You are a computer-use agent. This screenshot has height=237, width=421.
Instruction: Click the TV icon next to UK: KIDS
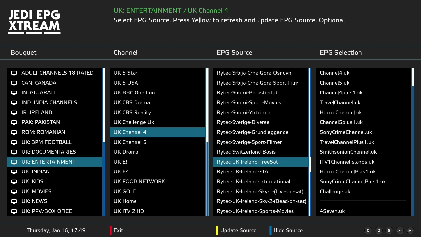point(14,182)
